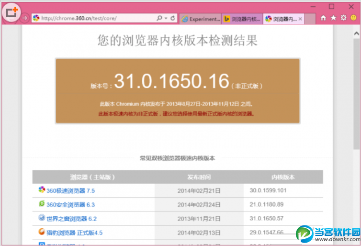Click the forward arrow button
This screenshot has width=361, height=246.
(24, 18)
